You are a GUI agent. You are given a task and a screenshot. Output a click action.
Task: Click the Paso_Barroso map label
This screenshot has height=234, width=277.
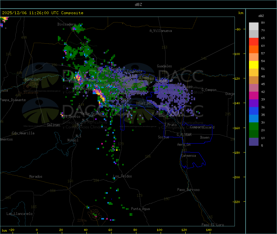[x=188, y=190]
